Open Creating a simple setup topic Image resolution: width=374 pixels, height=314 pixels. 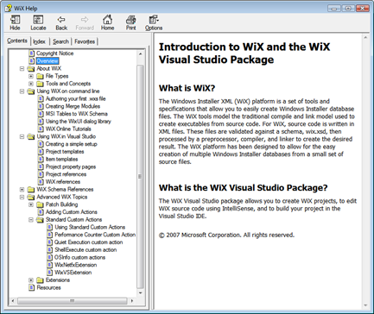(71, 144)
